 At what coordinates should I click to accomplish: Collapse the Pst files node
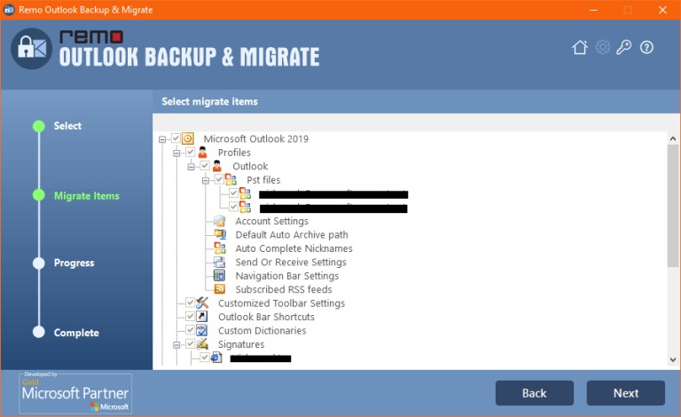[206, 181]
